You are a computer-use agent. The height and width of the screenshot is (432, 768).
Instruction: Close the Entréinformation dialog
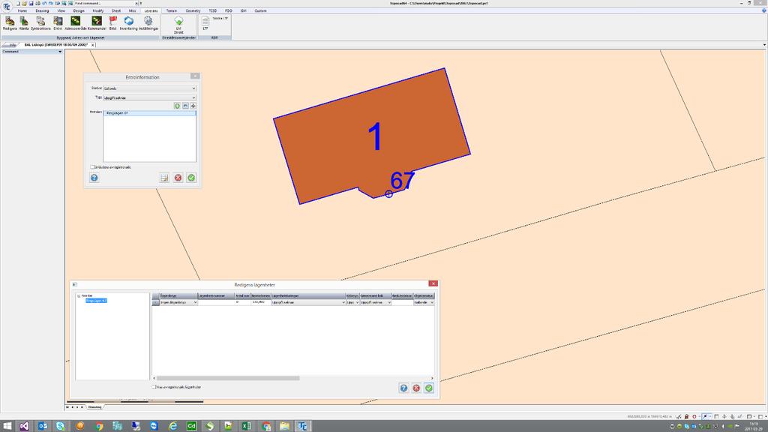coord(195,76)
